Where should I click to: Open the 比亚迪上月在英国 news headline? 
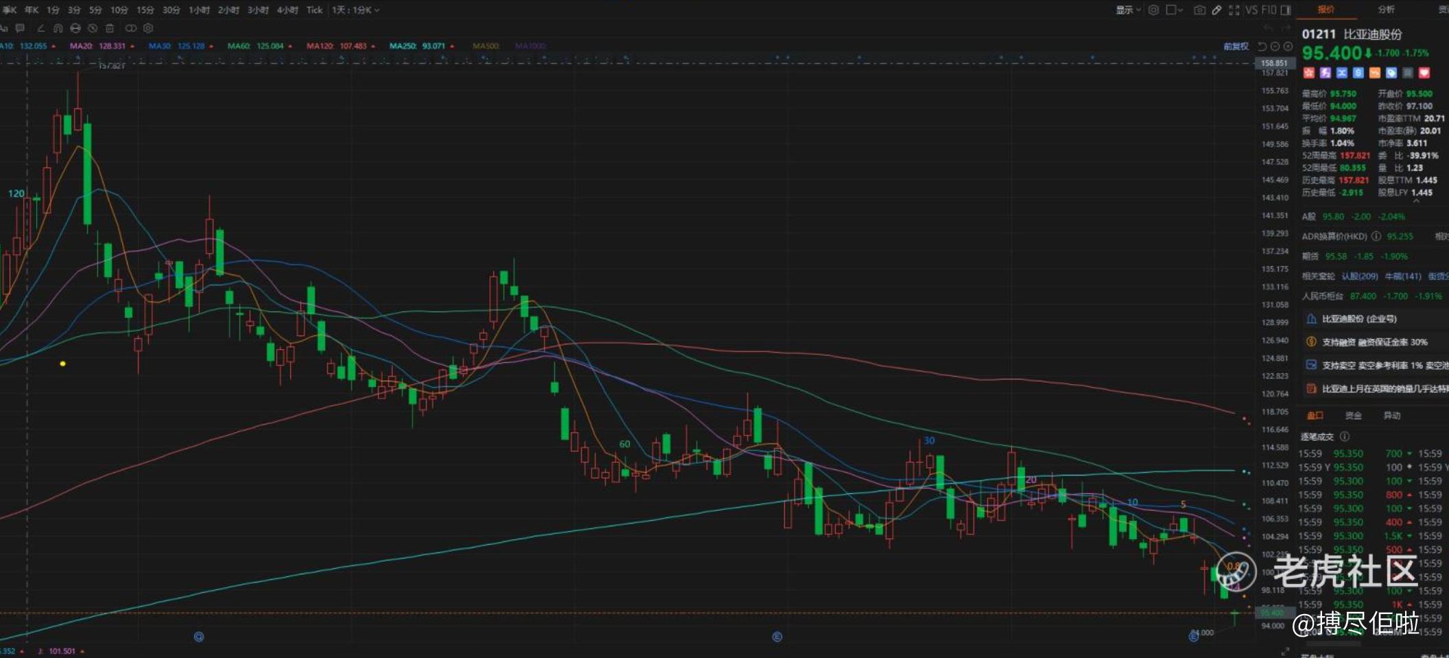click(x=1385, y=389)
